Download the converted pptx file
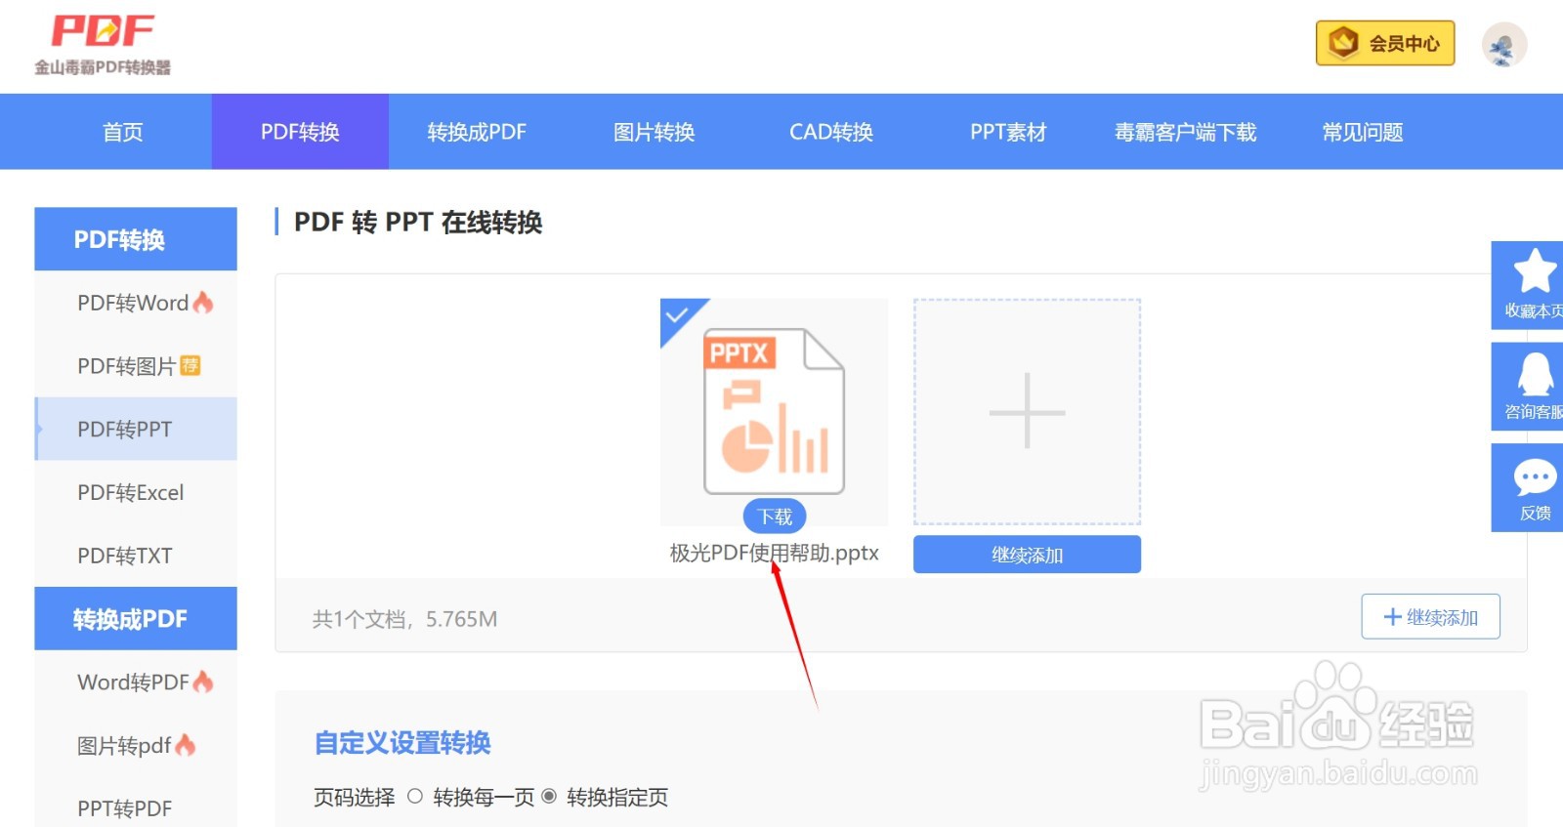The image size is (1563, 827). (x=775, y=516)
